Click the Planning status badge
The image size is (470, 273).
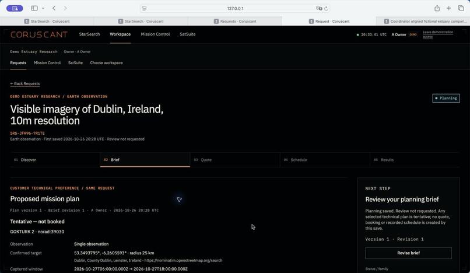[x=446, y=98]
